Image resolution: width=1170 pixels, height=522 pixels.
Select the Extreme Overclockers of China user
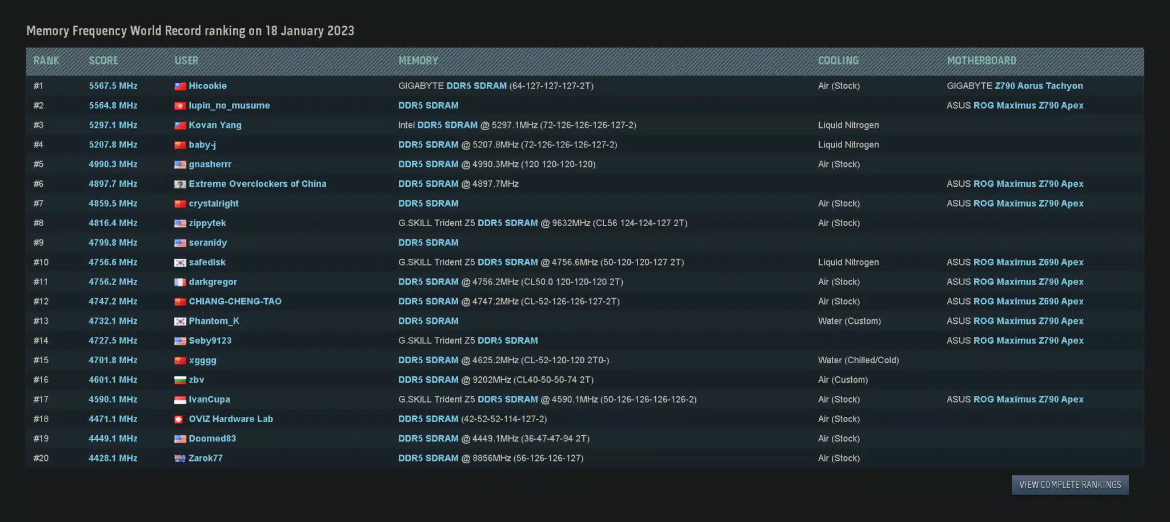pyautogui.click(x=258, y=184)
